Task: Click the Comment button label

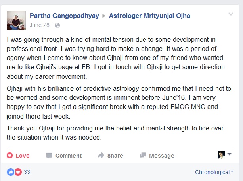Action: click(69, 156)
